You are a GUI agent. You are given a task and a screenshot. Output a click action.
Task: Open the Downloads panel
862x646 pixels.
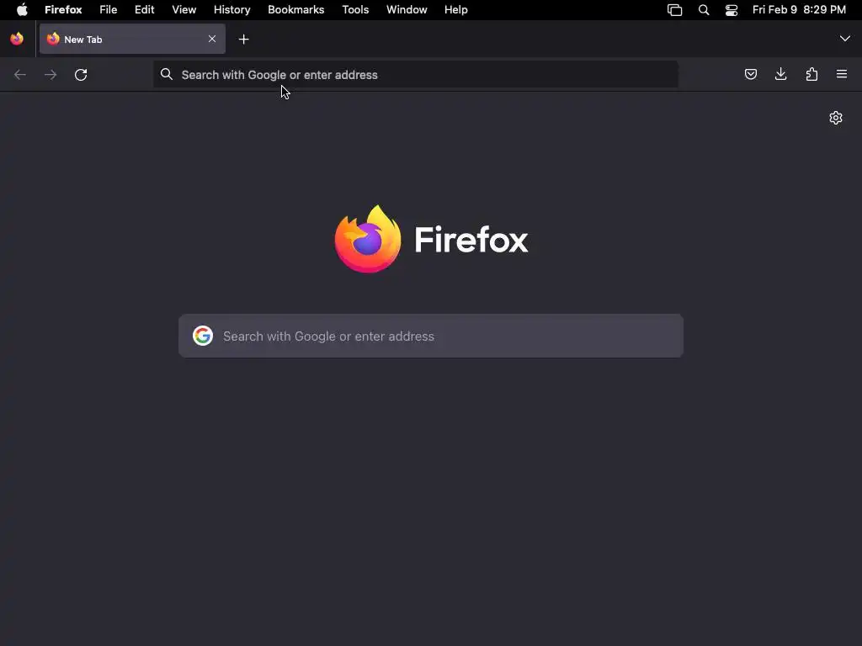(x=780, y=74)
